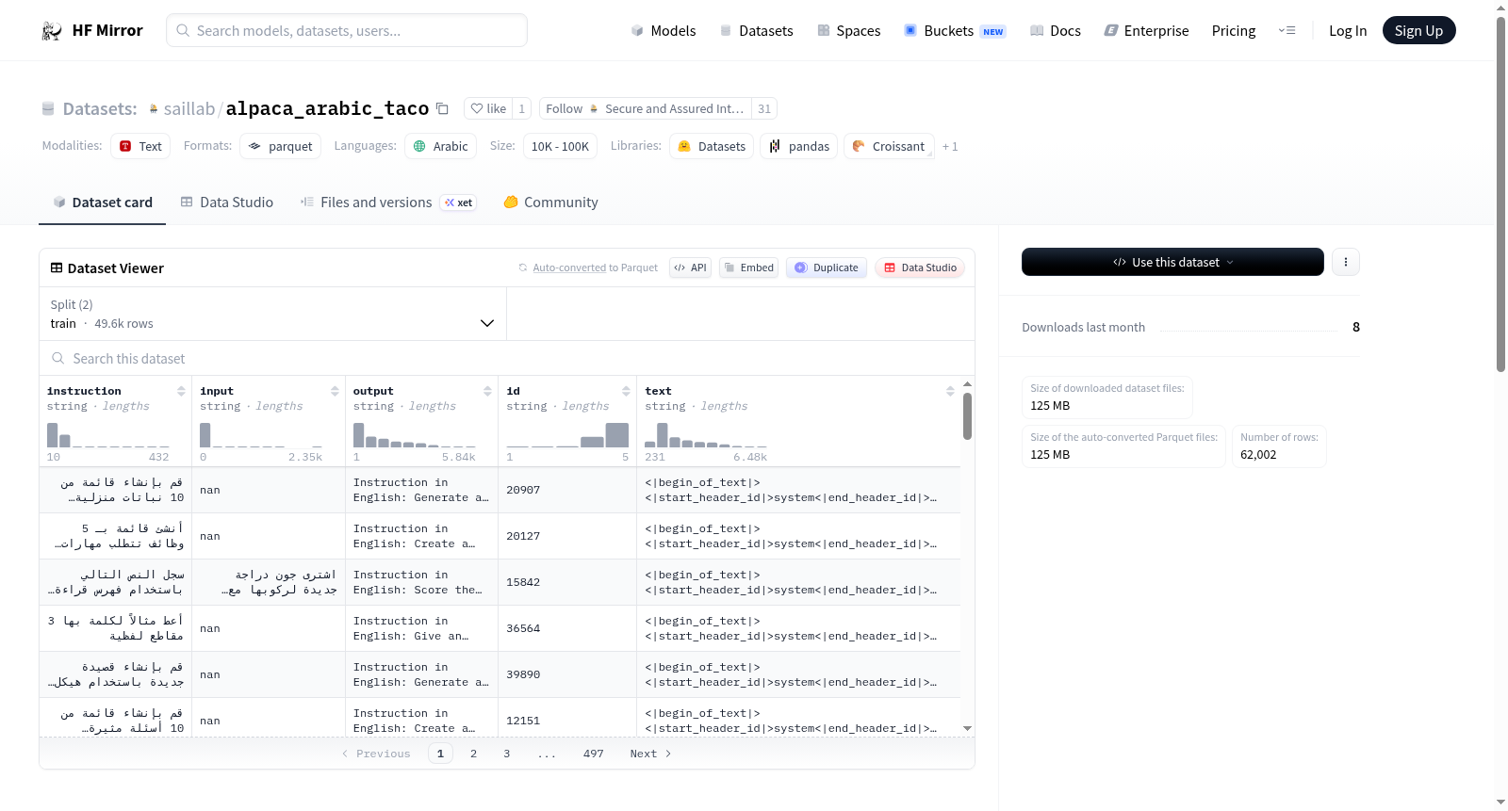Select the Dataset card tab
This screenshot has width=1508, height=811.
(102, 203)
